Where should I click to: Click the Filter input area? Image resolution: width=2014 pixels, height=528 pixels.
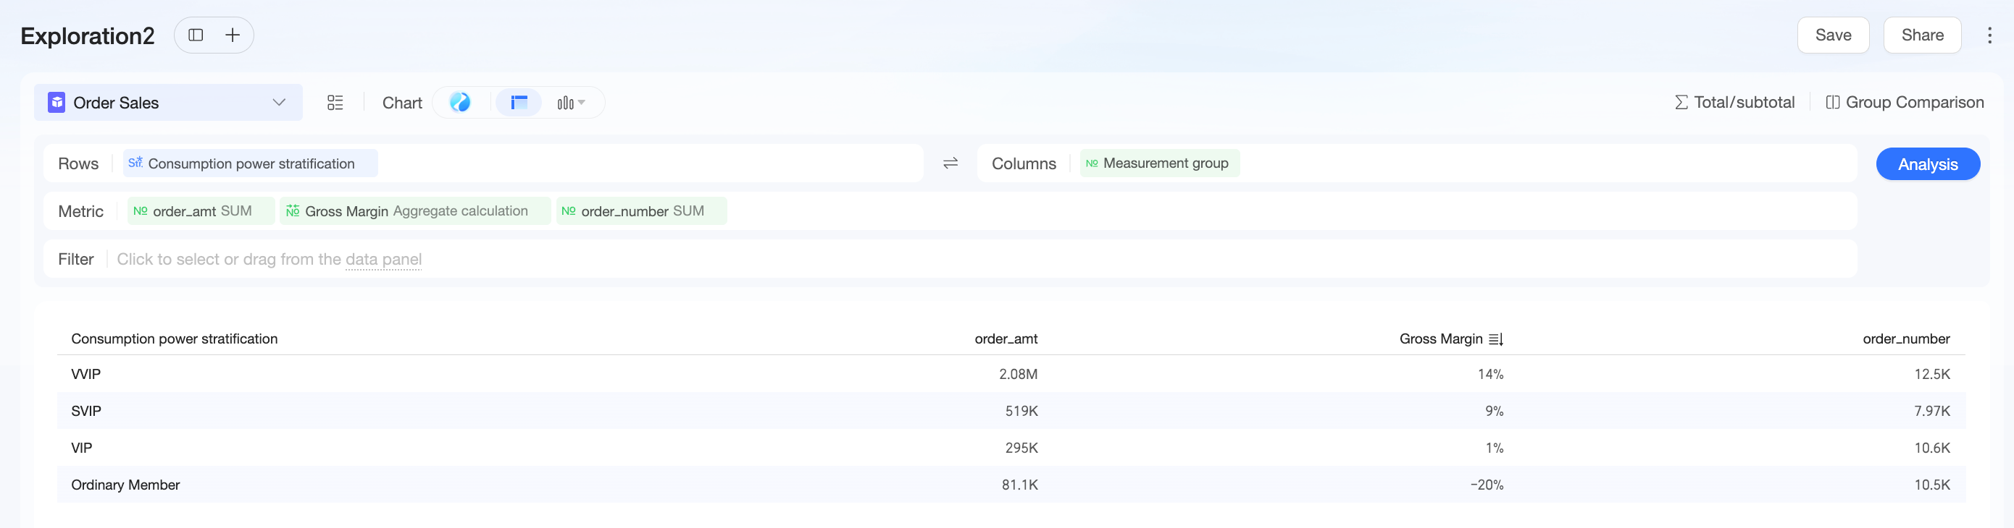click(x=950, y=258)
